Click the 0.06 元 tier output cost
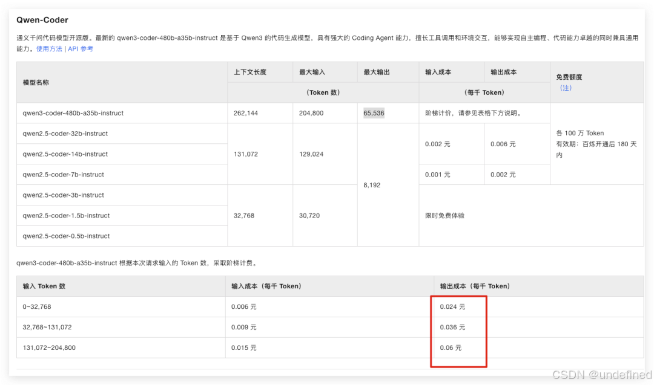 click(451, 348)
